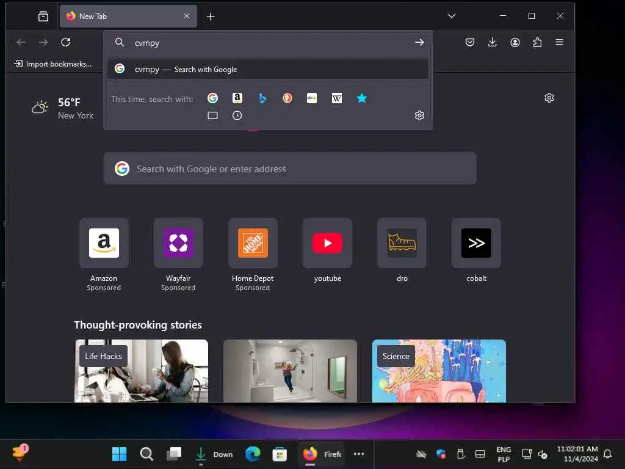The width and height of the screenshot is (625, 469).
Task: Open Microsoft Edge from taskbar
Action: point(253,454)
